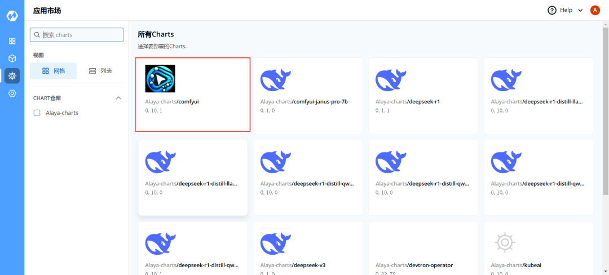Switch to 列表 list view
The height and width of the screenshot is (275, 609).
[x=100, y=71]
